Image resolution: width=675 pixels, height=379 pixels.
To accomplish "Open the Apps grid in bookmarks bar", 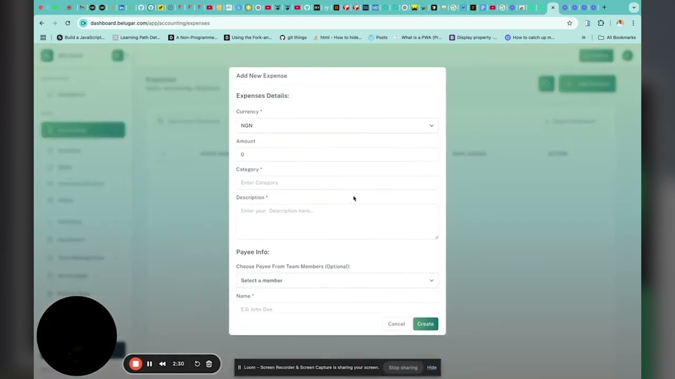I will 43,37.
